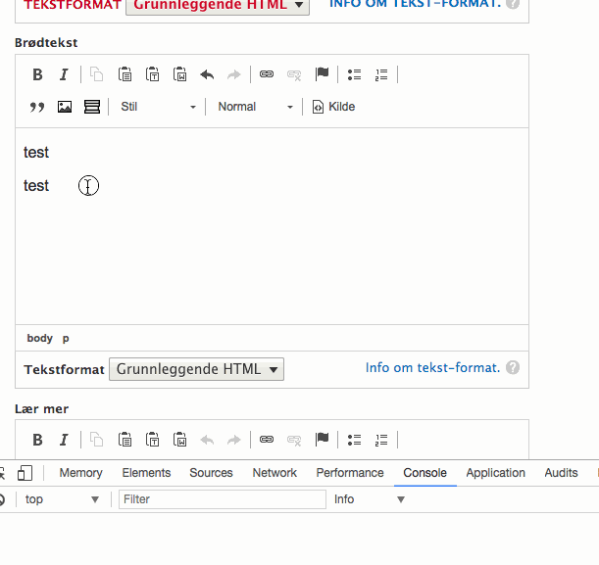Undo last edit in Brødtekst editor
599x565 pixels.
(207, 74)
